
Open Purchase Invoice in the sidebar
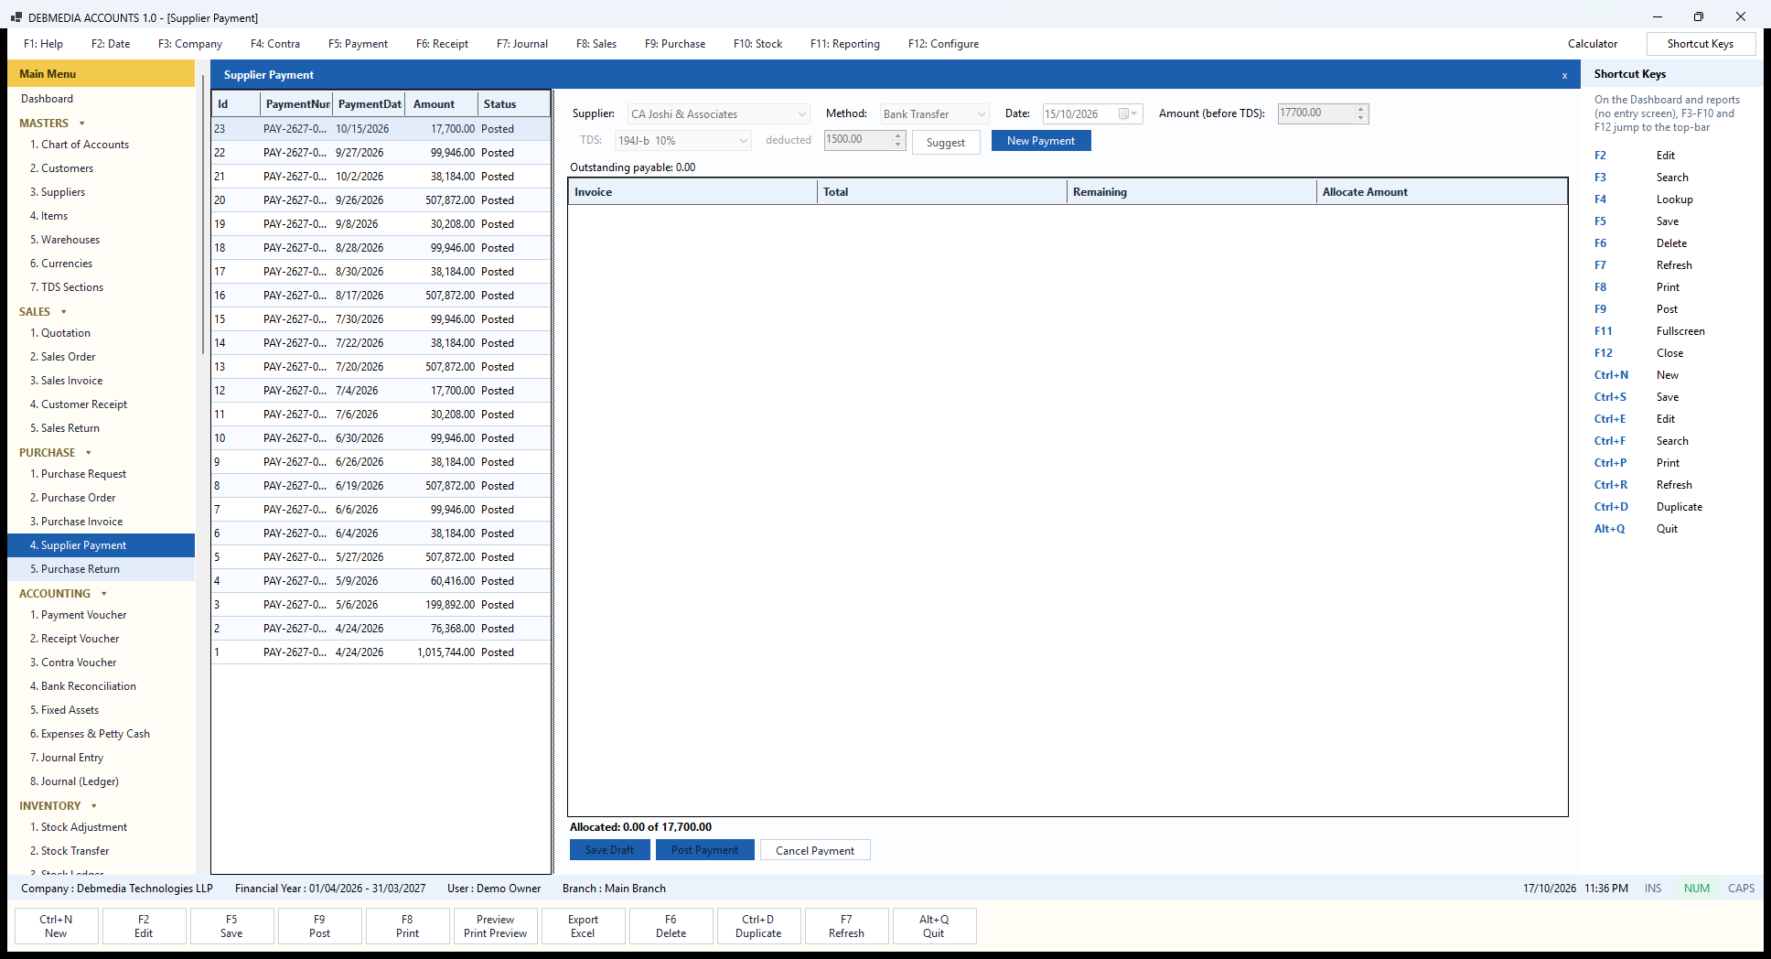click(x=101, y=522)
